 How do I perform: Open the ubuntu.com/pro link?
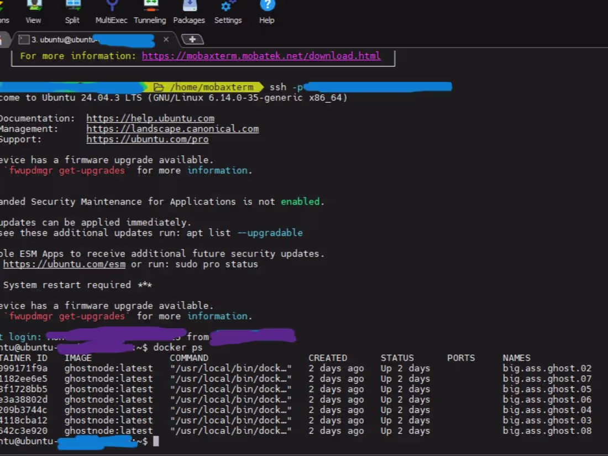(x=148, y=139)
